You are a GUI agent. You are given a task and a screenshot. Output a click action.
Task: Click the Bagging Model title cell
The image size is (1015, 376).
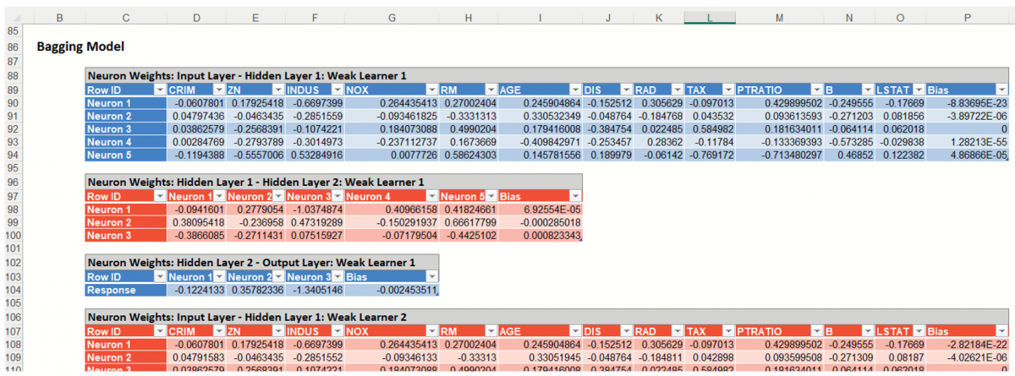click(x=80, y=47)
